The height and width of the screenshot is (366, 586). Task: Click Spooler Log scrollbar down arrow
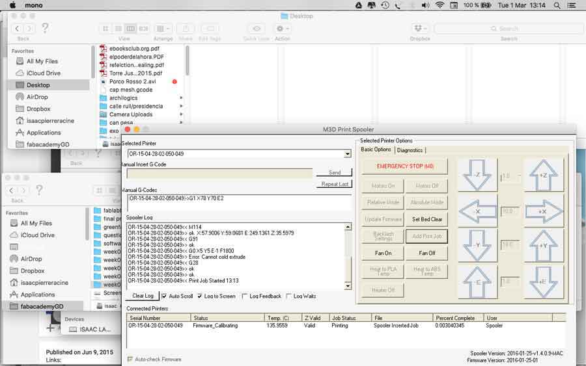348,286
